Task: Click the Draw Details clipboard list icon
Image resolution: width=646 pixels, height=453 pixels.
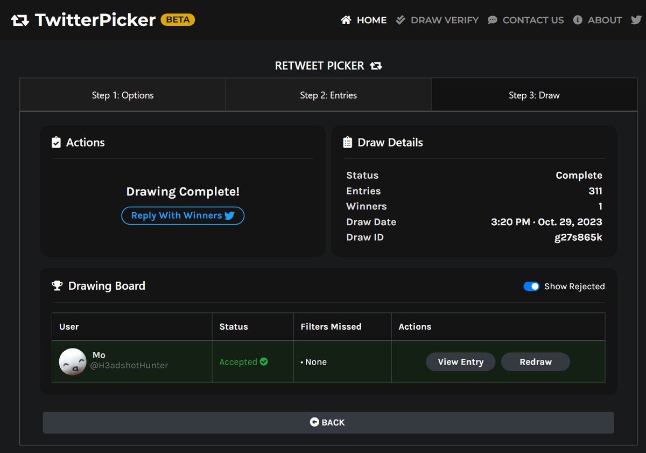Action: (348, 142)
